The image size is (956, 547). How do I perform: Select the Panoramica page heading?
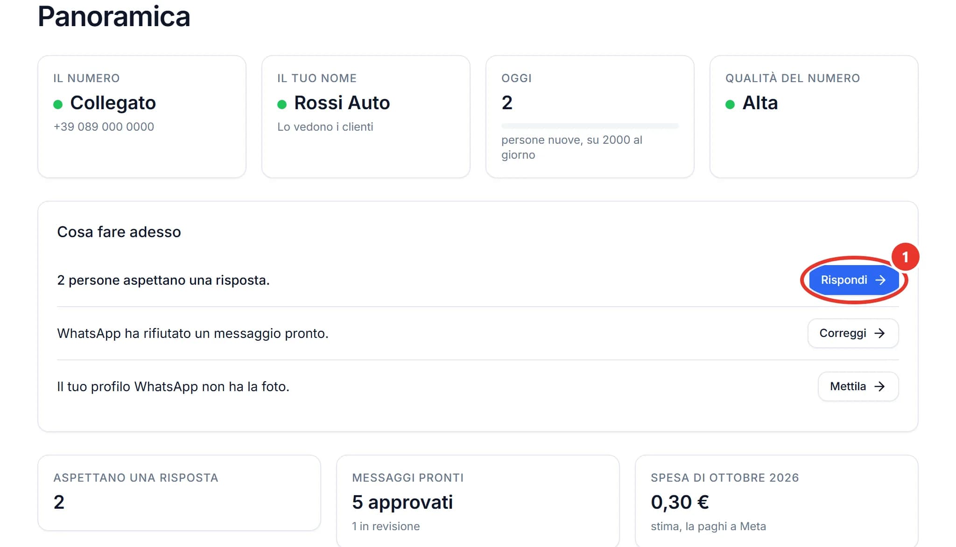coord(114,17)
